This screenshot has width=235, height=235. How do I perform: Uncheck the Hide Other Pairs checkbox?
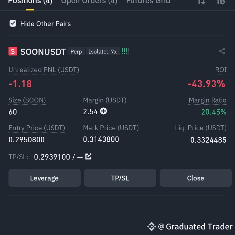pos(13,23)
